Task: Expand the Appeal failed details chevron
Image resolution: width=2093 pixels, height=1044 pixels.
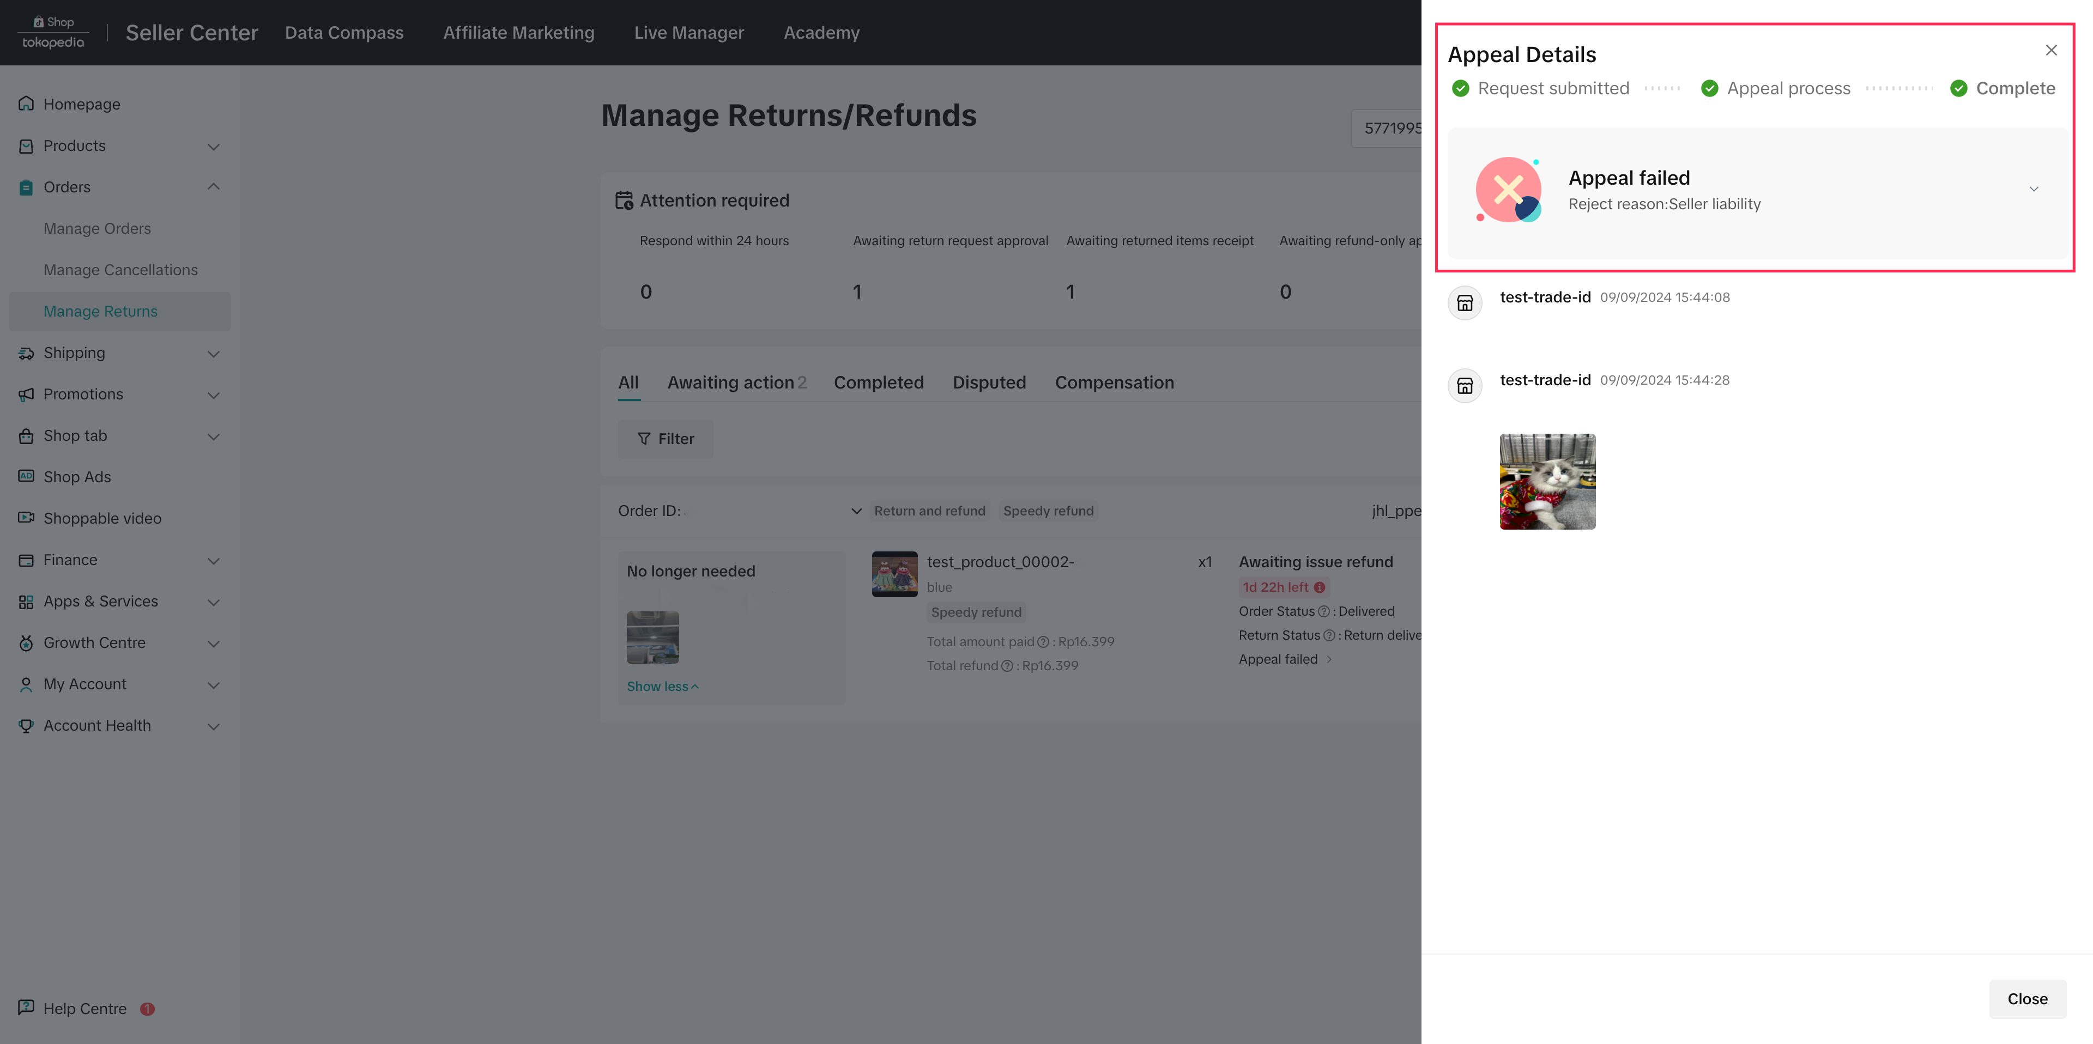Action: (2034, 189)
